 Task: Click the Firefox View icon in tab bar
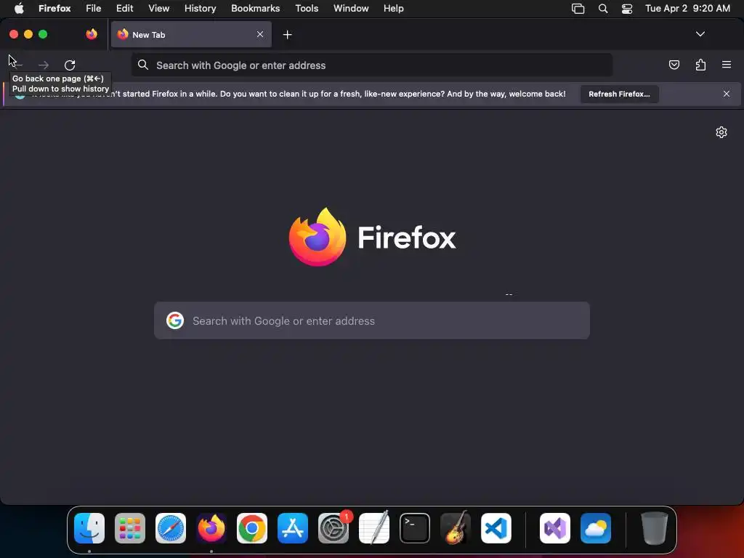[x=92, y=34]
